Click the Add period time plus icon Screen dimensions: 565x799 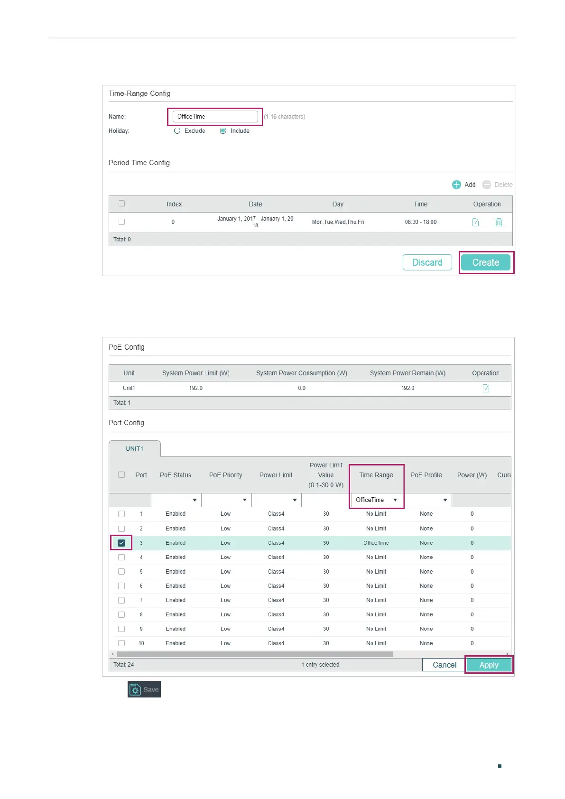(x=456, y=185)
